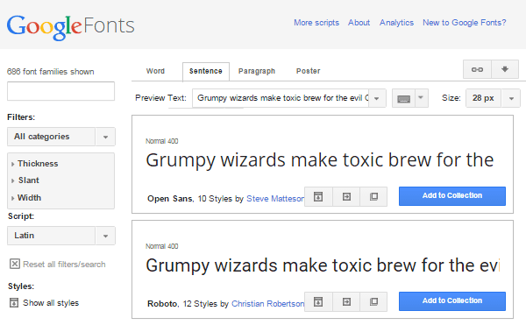The width and height of the screenshot is (526, 325).
Task: Click Quick-use arrow icon for Roboto
Action: 346,302
